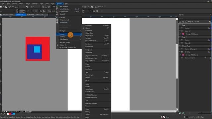
Task: Open the Workspace submenu
Action: point(69,31)
